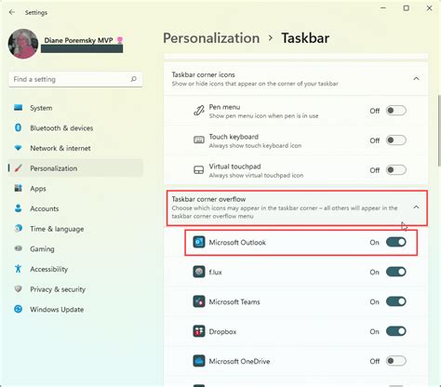441x387 pixels.
Task: Enable the Microsoft OneDrive toggle
Action: (396, 361)
